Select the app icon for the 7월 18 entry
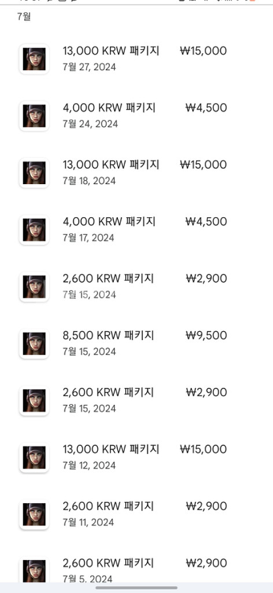The width and height of the screenshot is (273, 593). pos(34,173)
